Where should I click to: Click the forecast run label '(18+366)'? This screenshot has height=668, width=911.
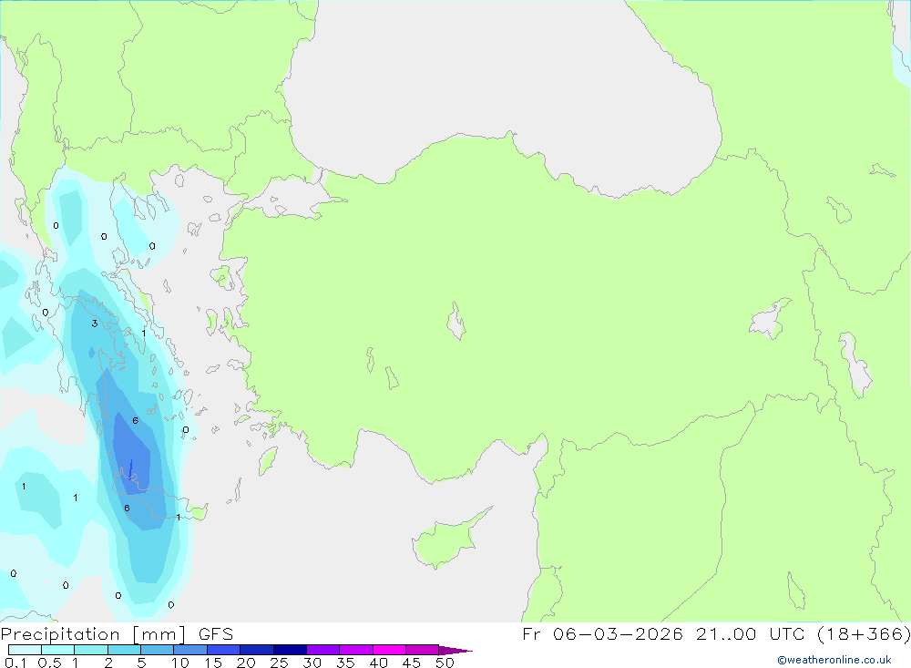[x=864, y=634]
